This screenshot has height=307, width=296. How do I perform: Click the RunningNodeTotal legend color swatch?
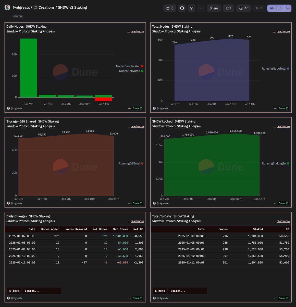tap(288, 69)
